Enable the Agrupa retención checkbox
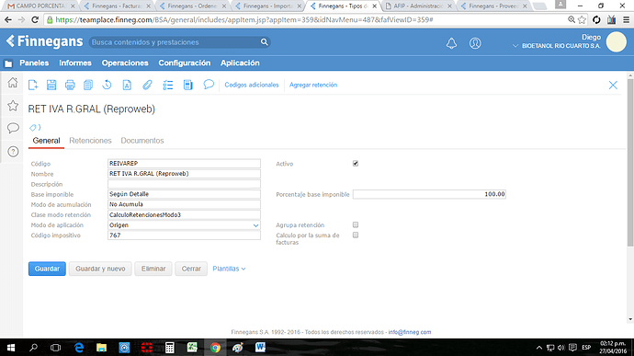 coord(356,224)
